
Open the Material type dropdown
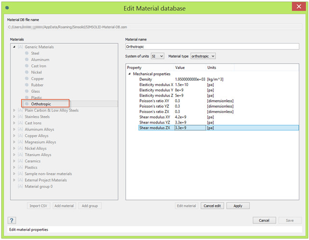point(203,56)
